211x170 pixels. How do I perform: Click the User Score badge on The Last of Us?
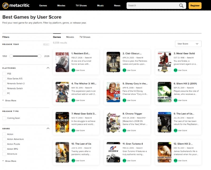point(73,160)
